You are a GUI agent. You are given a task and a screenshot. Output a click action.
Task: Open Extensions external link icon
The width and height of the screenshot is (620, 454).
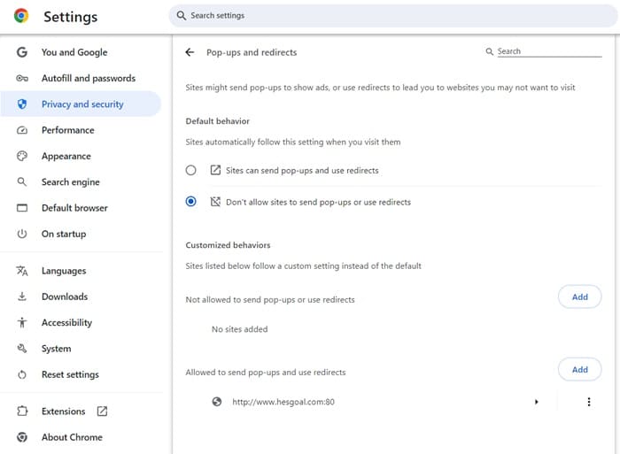click(102, 412)
